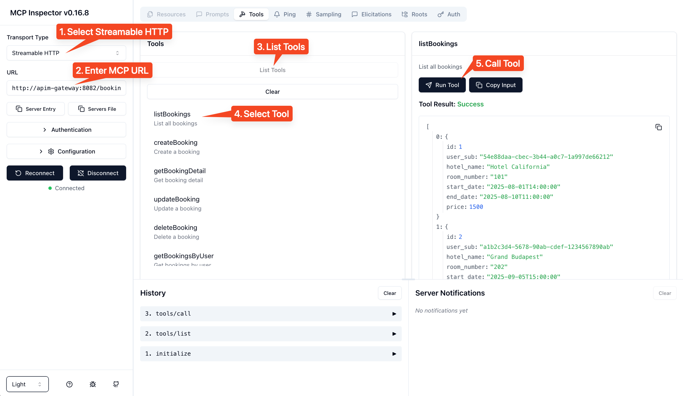Select the createBooking tool

(x=176, y=142)
